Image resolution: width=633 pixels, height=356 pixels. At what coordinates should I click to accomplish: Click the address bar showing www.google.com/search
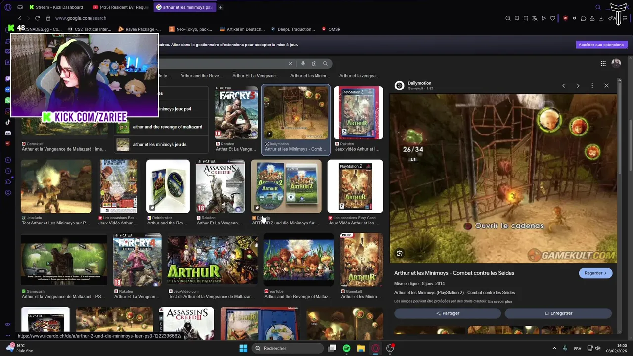coord(81,18)
